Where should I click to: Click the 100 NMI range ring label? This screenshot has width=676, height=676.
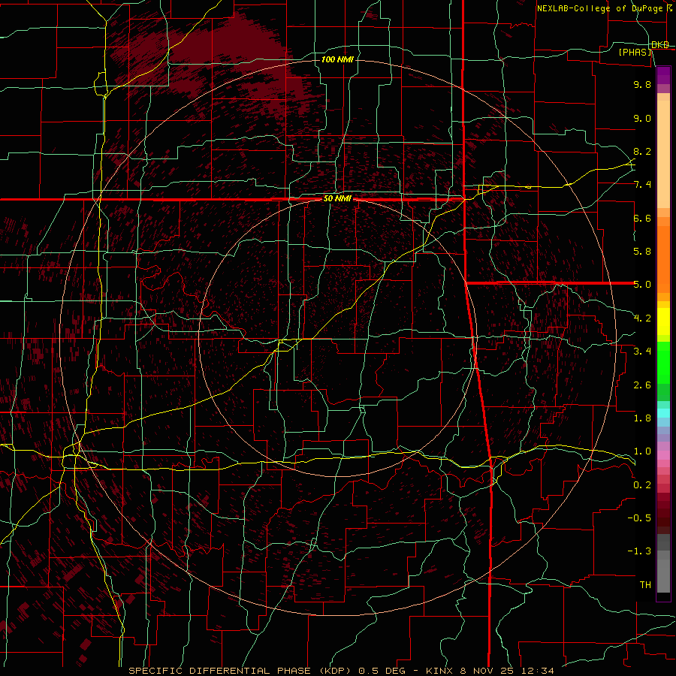coord(337,59)
